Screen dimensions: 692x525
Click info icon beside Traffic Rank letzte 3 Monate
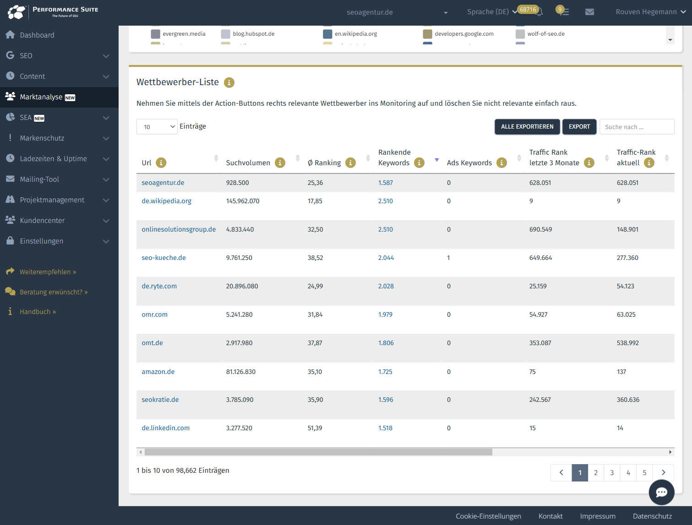point(589,162)
